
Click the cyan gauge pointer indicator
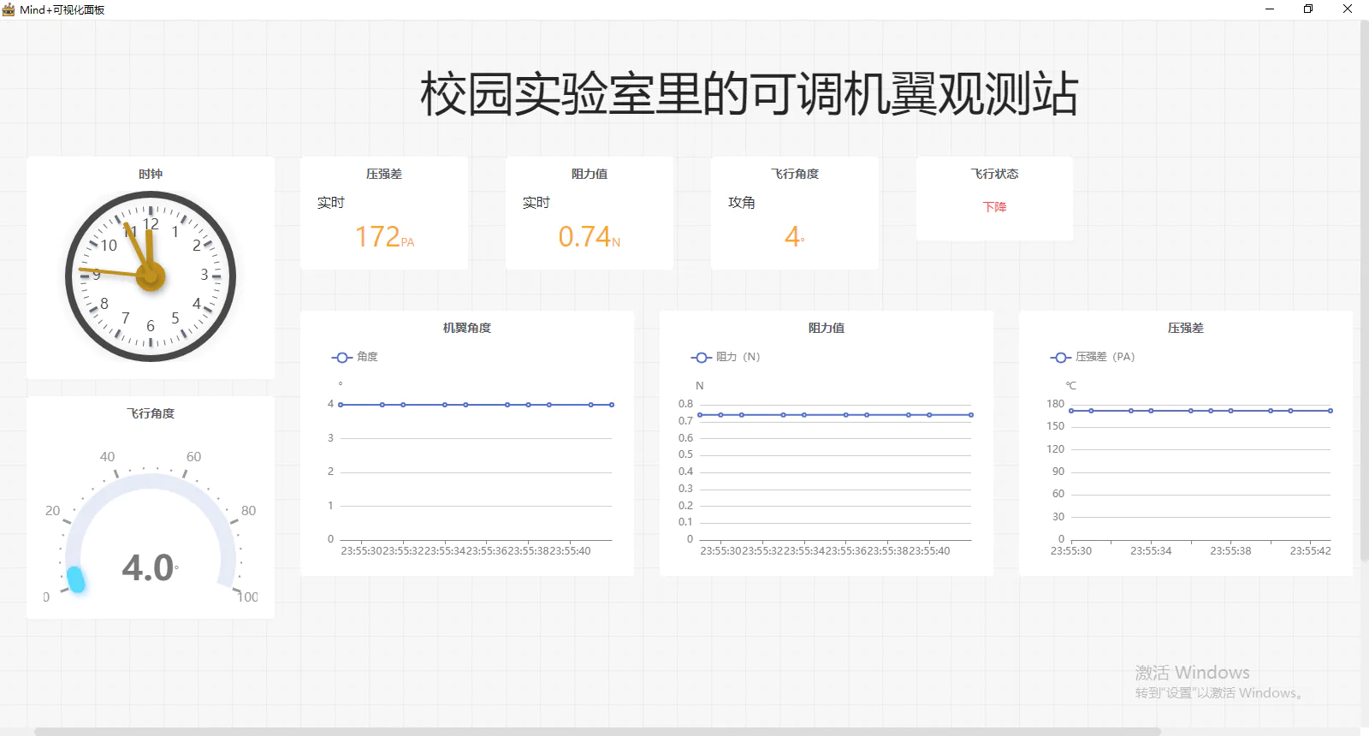75,579
